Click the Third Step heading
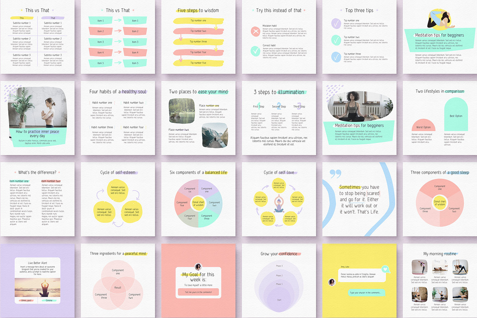 point(299,107)
